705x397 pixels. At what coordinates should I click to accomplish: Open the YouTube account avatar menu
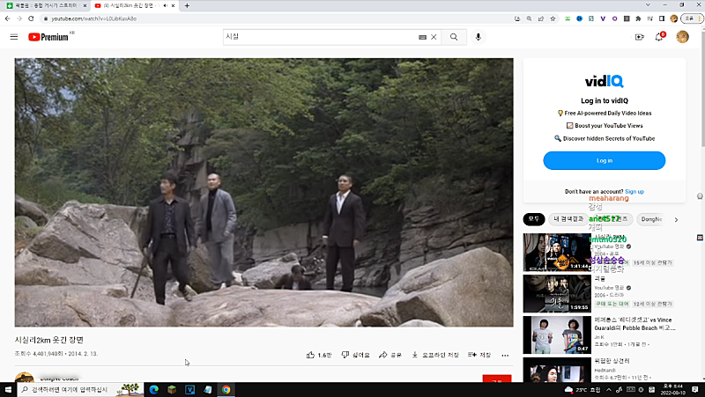(x=682, y=37)
